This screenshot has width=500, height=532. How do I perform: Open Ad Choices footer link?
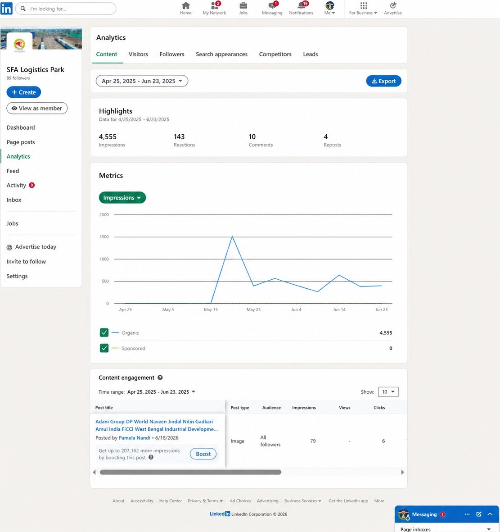click(x=240, y=501)
